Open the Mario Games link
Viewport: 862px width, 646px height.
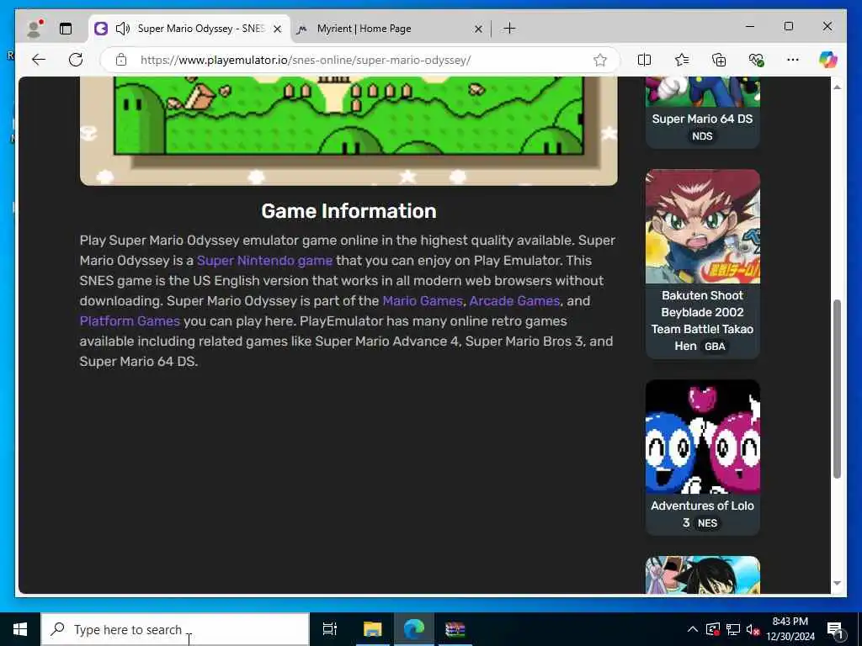click(423, 301)
